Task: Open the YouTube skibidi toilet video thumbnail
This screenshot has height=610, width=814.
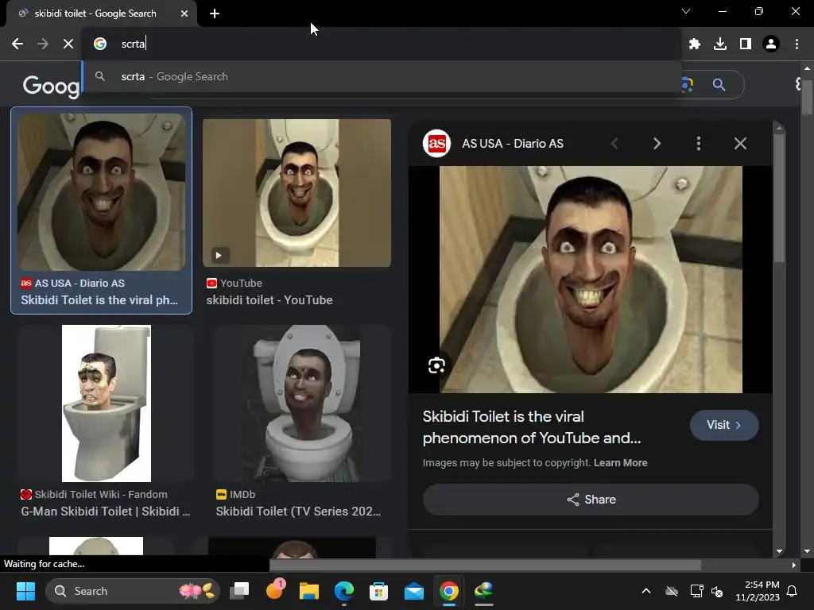Action: tap(297, 193)
